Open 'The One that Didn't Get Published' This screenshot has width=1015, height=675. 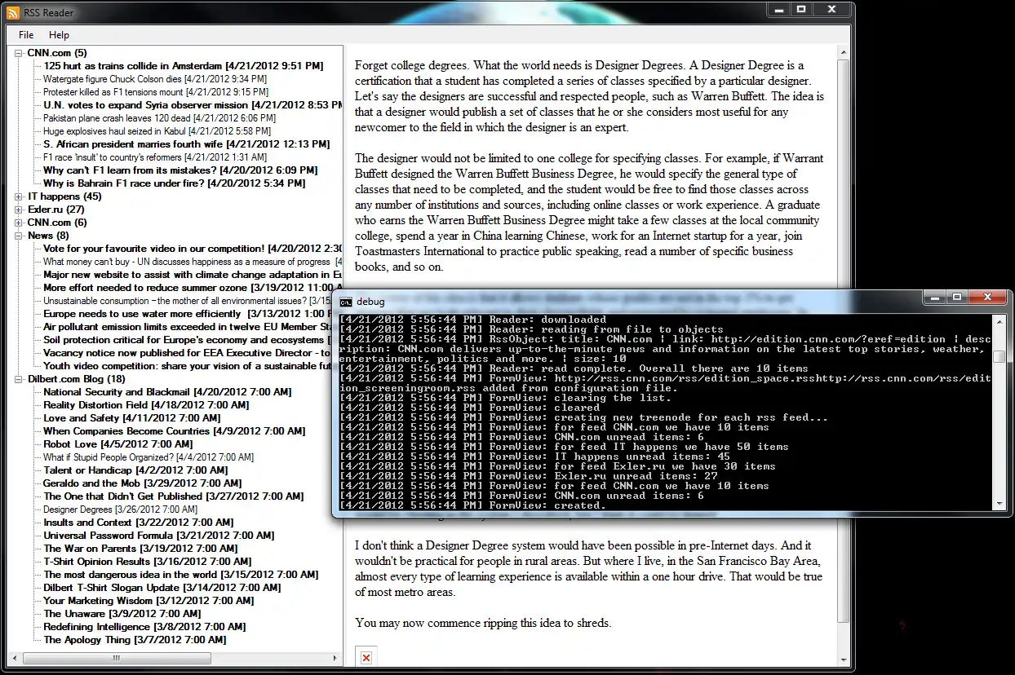coord(174,496)
